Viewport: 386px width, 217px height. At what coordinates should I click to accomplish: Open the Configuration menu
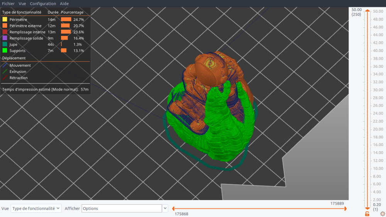43,3
